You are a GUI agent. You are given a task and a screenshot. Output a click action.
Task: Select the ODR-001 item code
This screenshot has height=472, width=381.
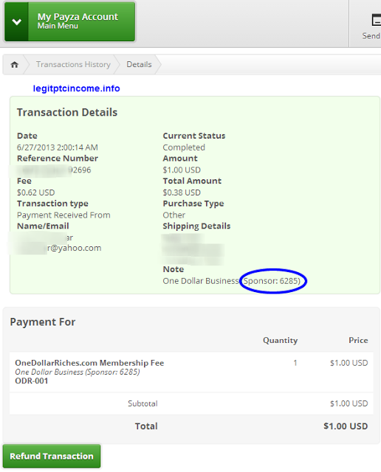tap(32, 381)
